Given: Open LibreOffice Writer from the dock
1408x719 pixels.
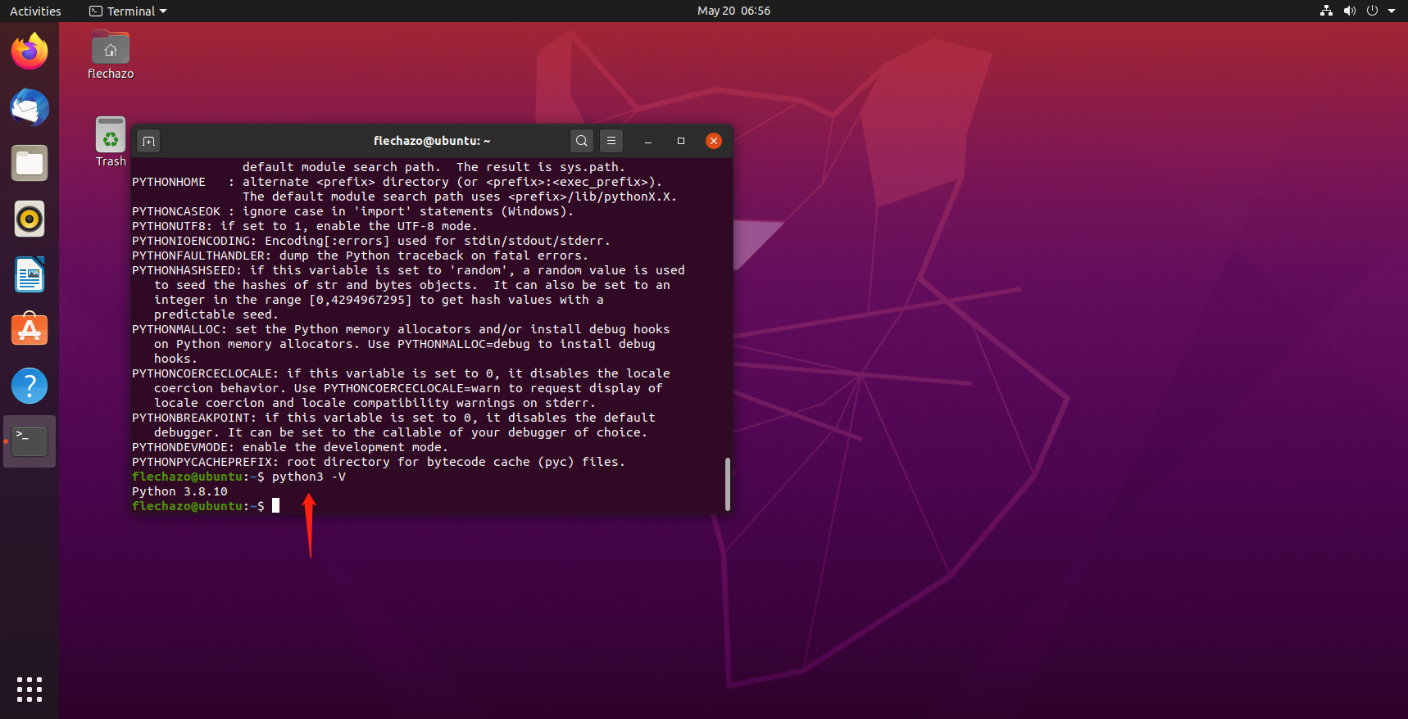Looking at the screenshot, I should pos(30,274).
